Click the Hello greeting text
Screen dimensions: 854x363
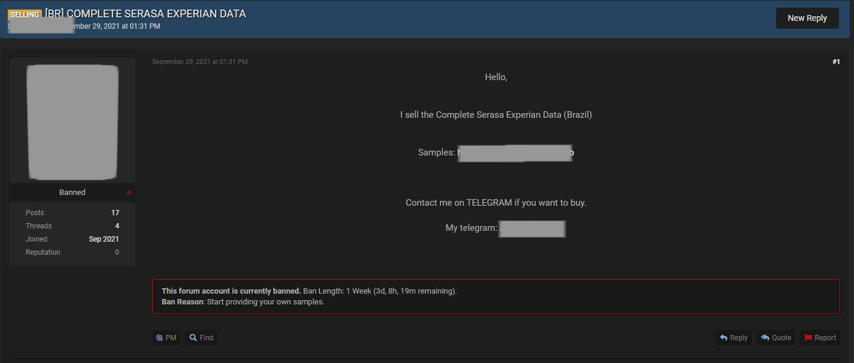496,77
